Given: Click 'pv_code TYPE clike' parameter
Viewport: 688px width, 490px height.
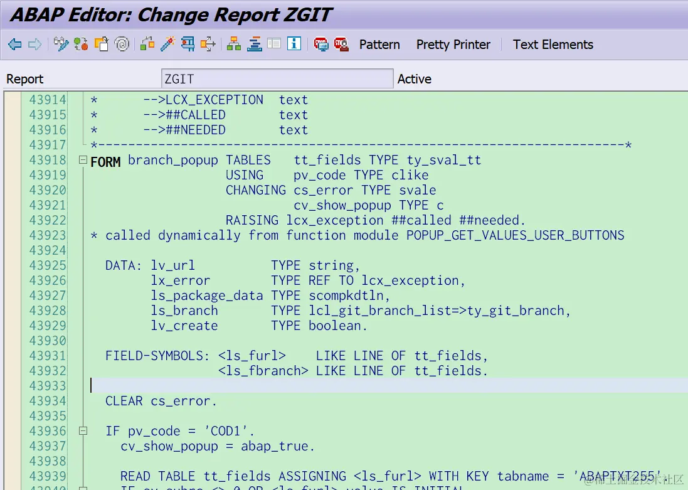Looking at the screenshot, I should pyautogui.click(x=361, y=175).
